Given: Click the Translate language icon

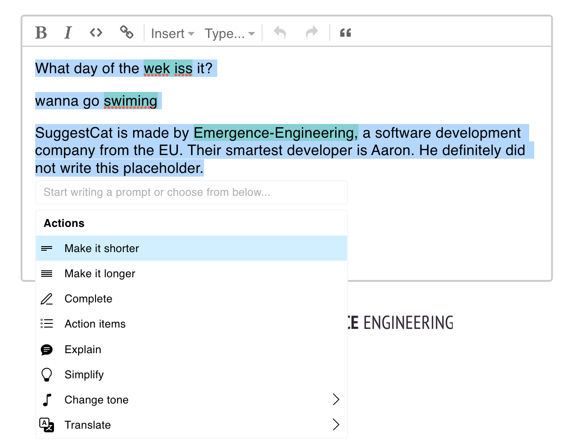Looking at the screenshot, I should pyautogui.click(x=47, y=425).
